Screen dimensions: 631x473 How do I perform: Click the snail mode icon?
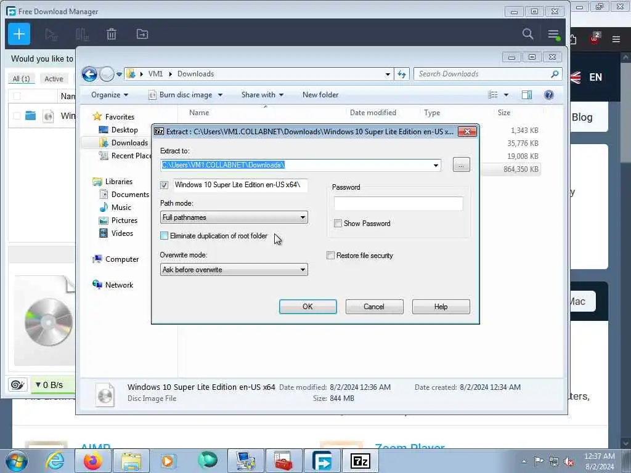[x=17, y=385]
